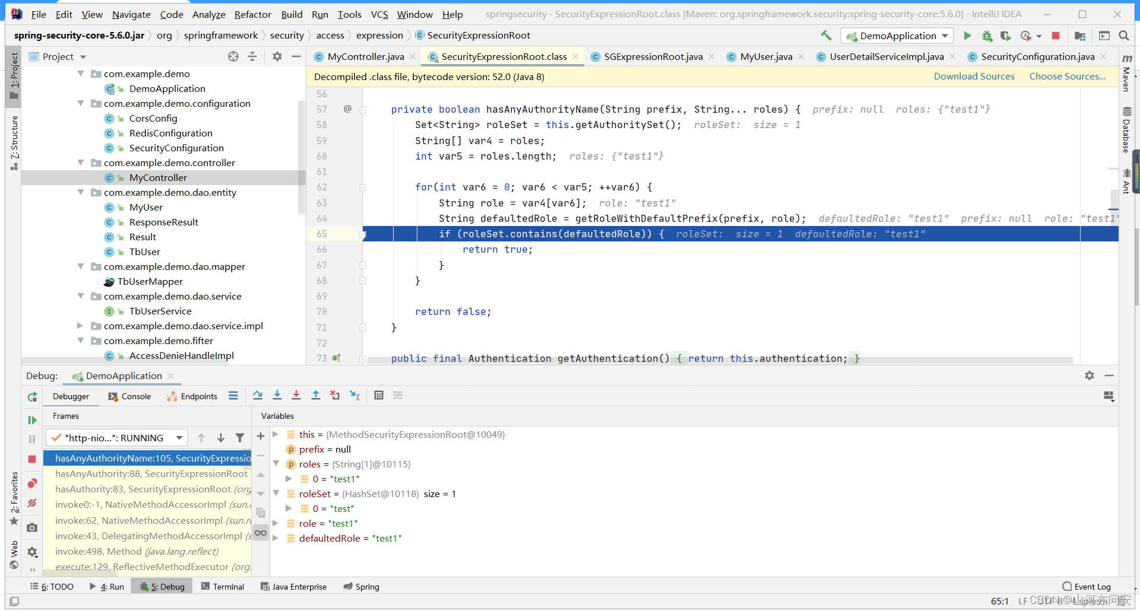
Task: Switch to the Endpoints tab
Action: coord(192,396)
